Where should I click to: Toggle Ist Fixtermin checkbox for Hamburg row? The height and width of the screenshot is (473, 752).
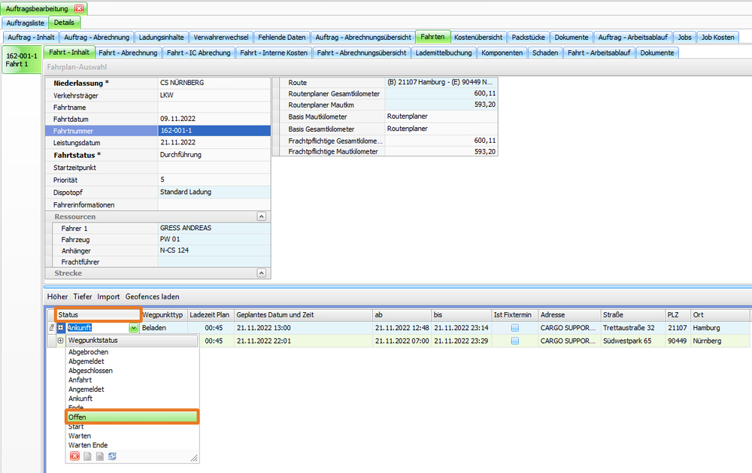tap(514, 328)
